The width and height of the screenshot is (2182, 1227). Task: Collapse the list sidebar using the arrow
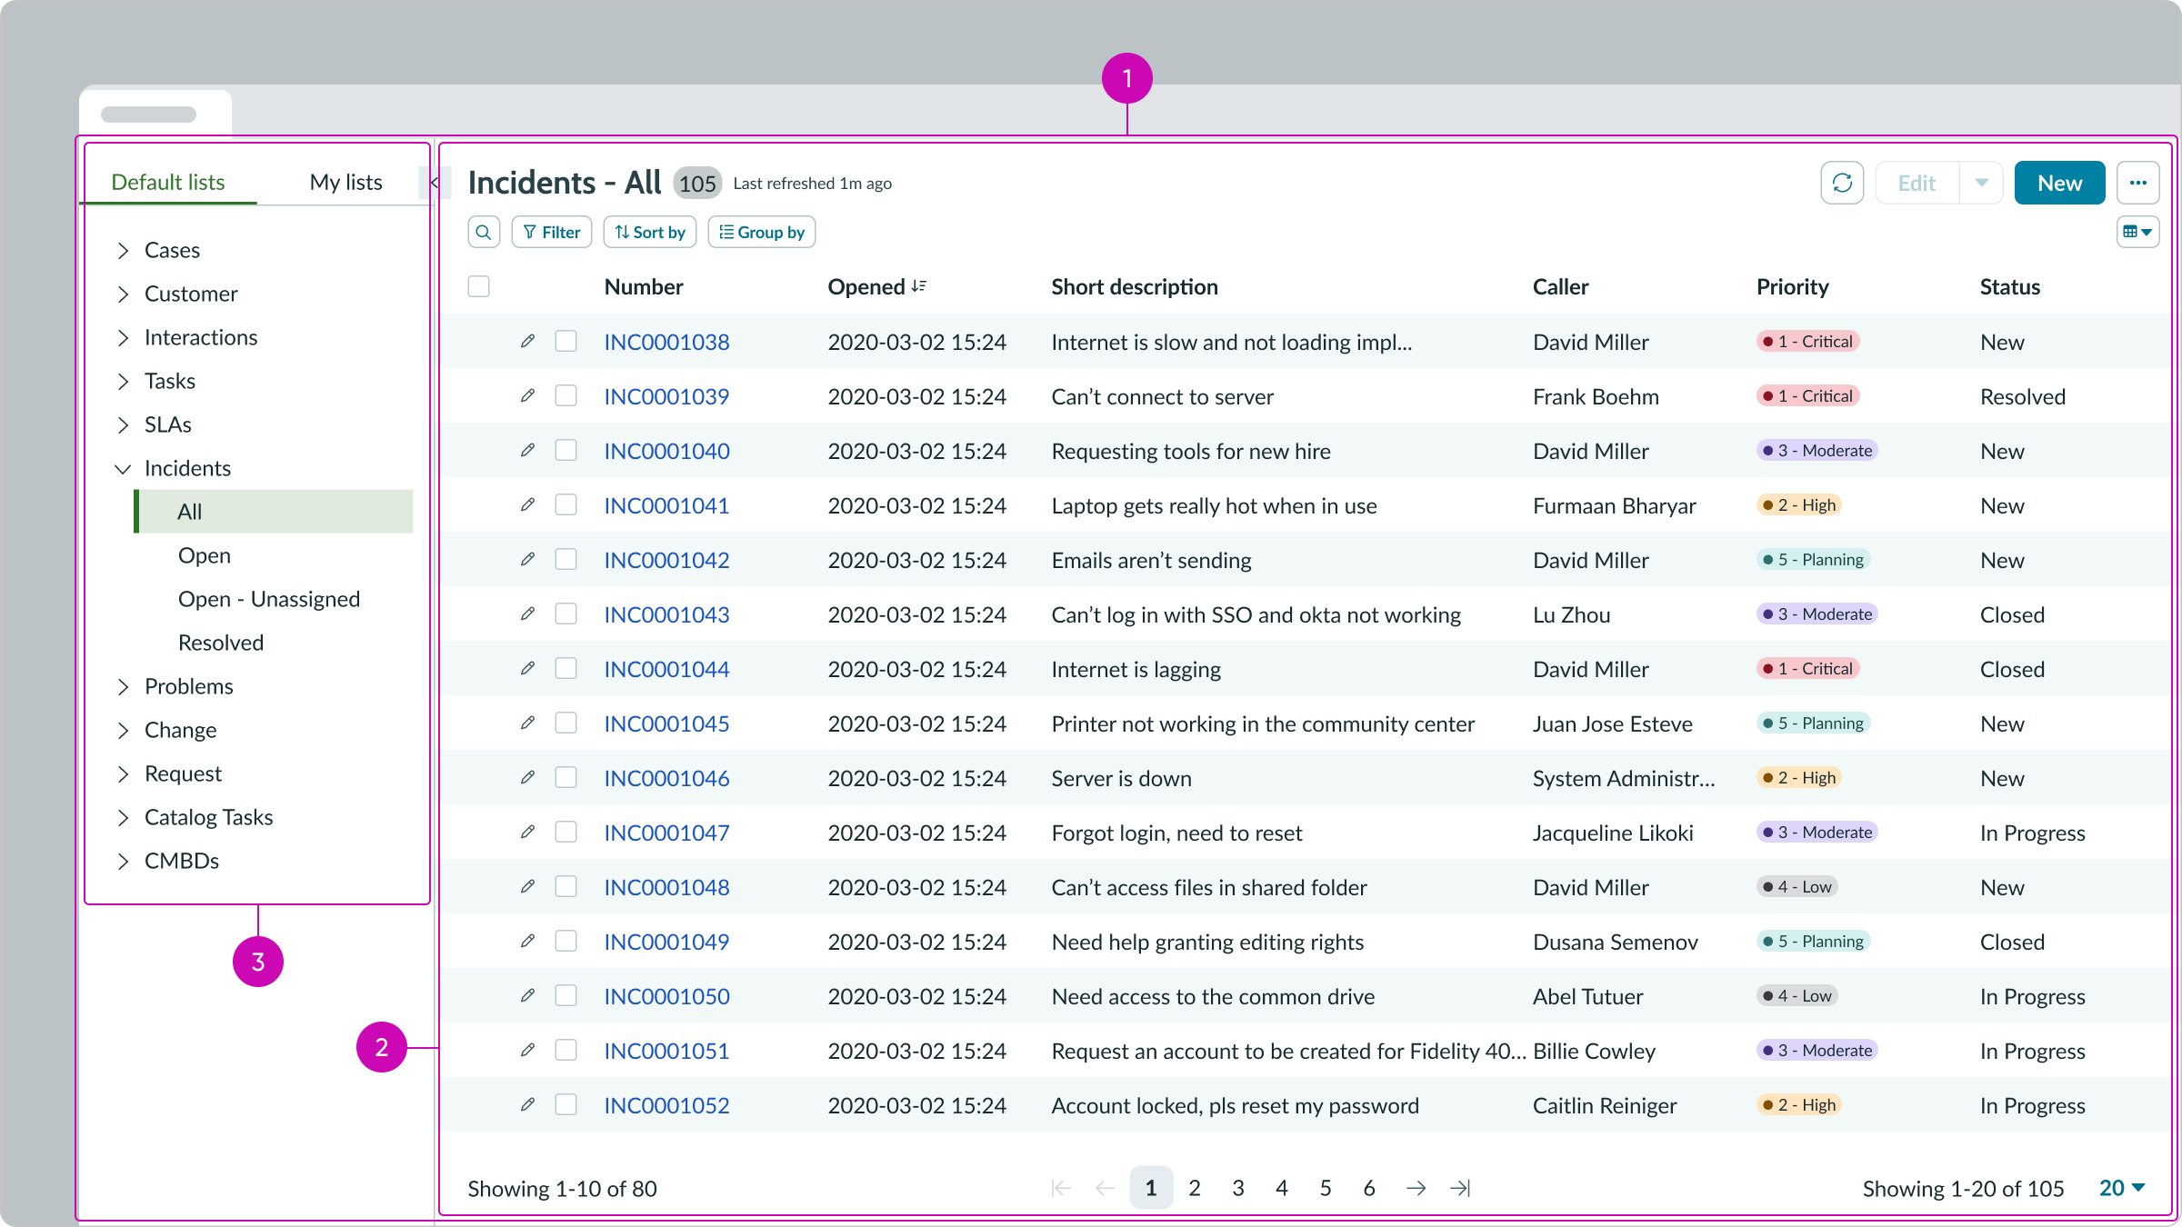click(x=434, y=183)
